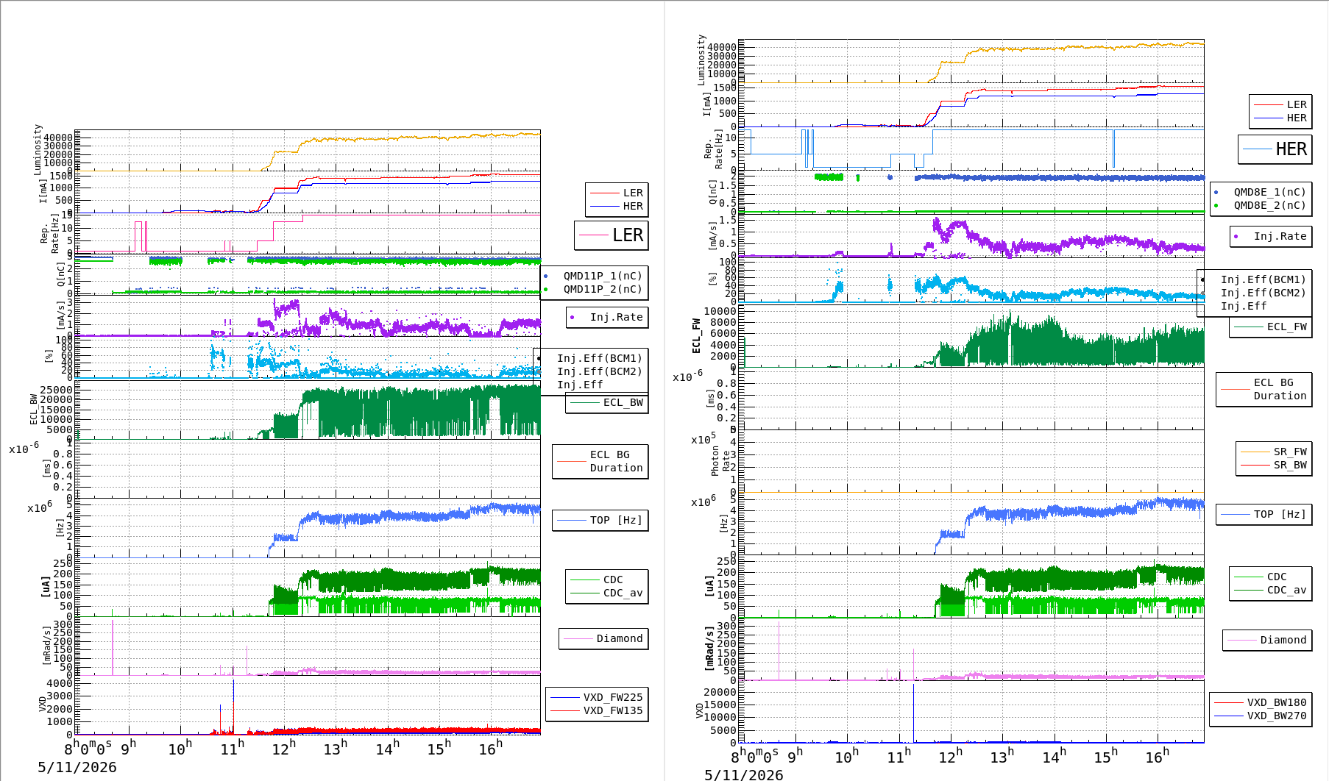
Task: Click the Inj.Rate legend below QMD8E legend
Action: click(1271, 236)
